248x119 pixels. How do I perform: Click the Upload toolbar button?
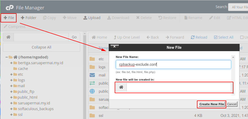92,18
